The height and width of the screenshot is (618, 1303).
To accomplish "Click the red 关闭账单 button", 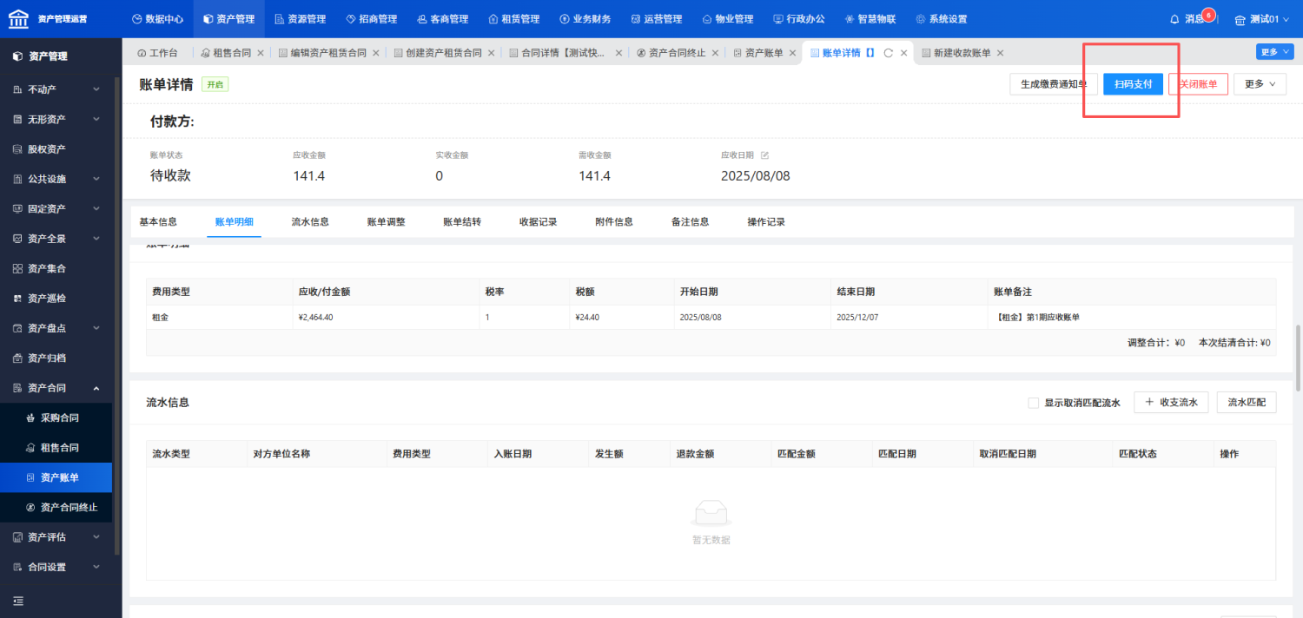I will tap(1198, 84).
